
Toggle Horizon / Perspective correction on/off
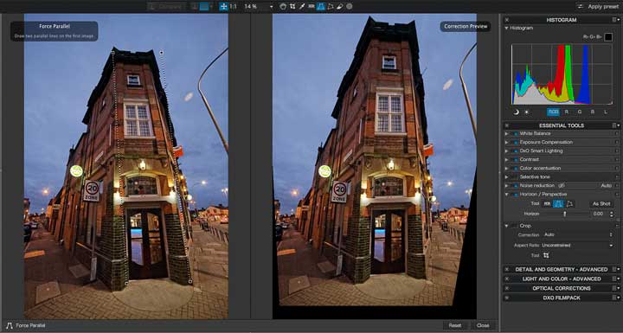(516, 195)
